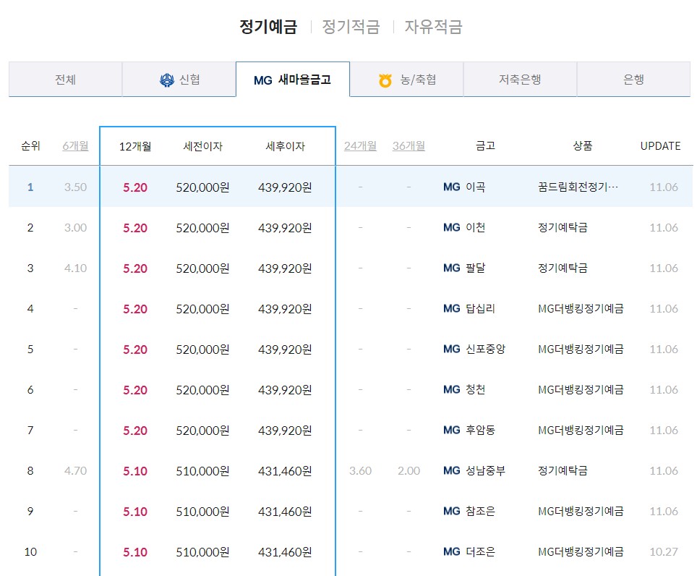The height and width of the screenshot is (576, 697).
Task: Open MG더뱅킹정기예금 in 더조은 row
Action: coord(581,551)
